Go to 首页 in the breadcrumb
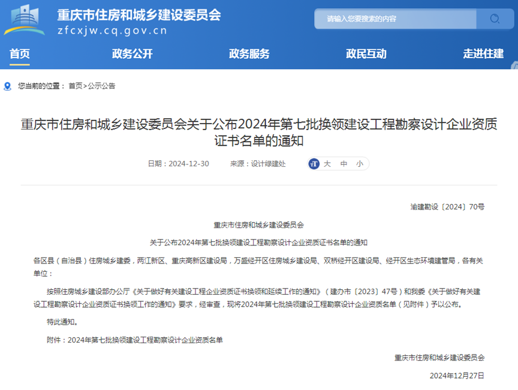 [76, 86]
